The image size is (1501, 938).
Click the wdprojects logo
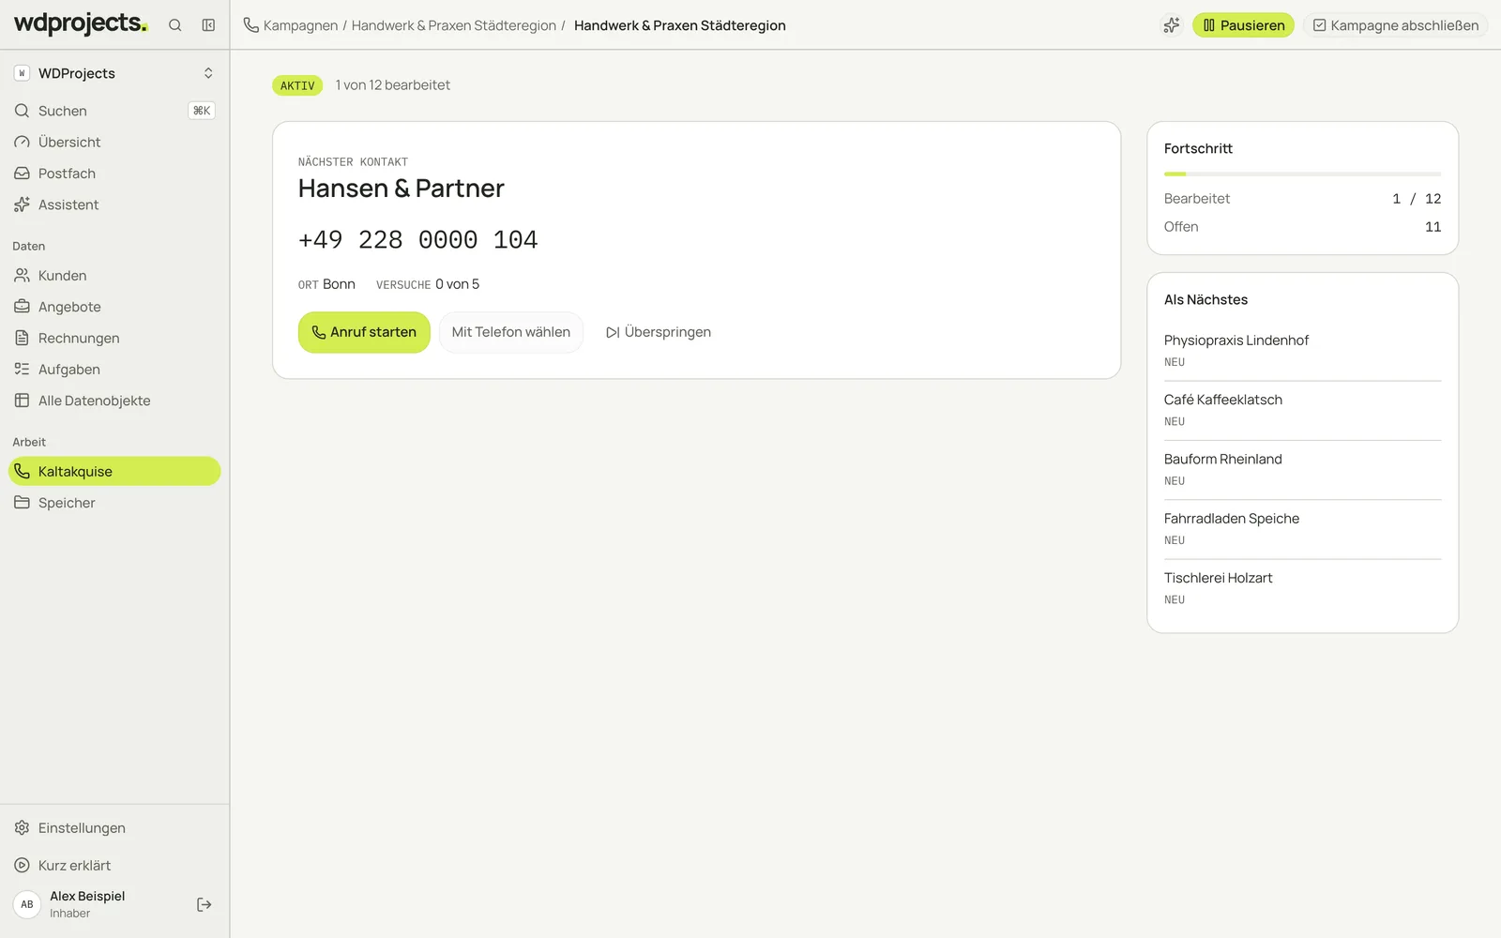coord(81,23)
